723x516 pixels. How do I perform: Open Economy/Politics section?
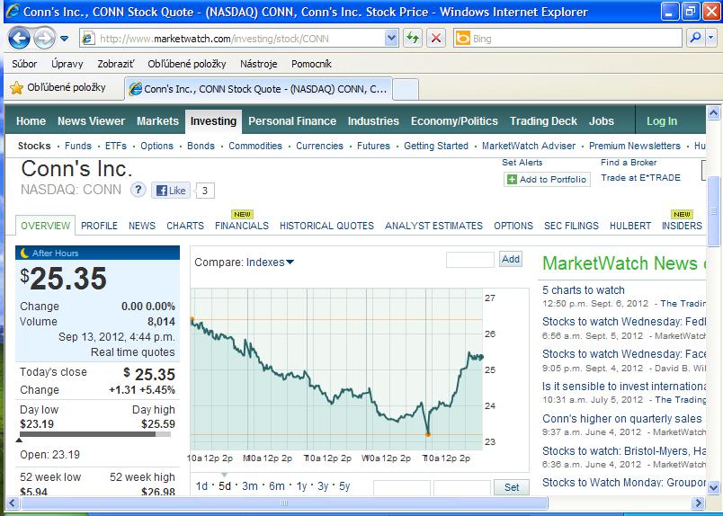pos(454,121)
